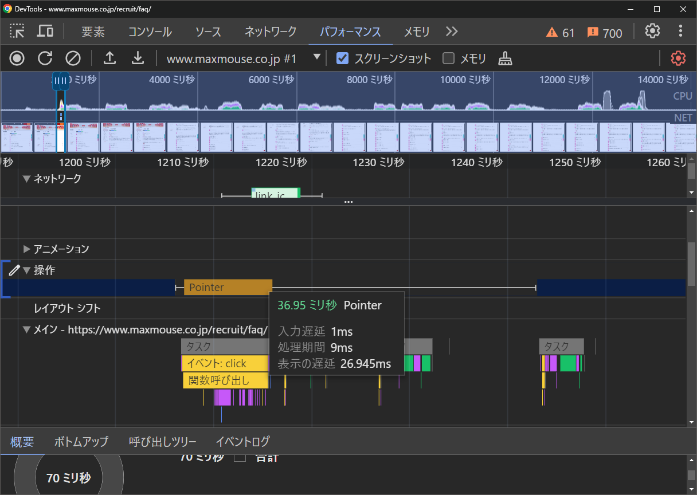Open the コンソール tab
697x495 pixels.
click(x=150, y=32)
